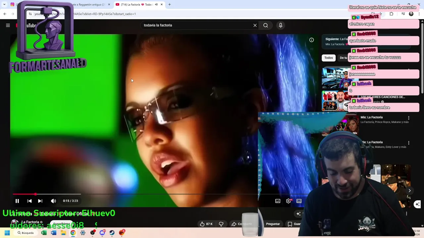
Task: Like the video with 87 K
Action: (x=206, y=224)
